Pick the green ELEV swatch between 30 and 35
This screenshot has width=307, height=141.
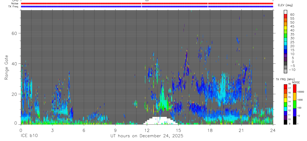tap(285, 36)
